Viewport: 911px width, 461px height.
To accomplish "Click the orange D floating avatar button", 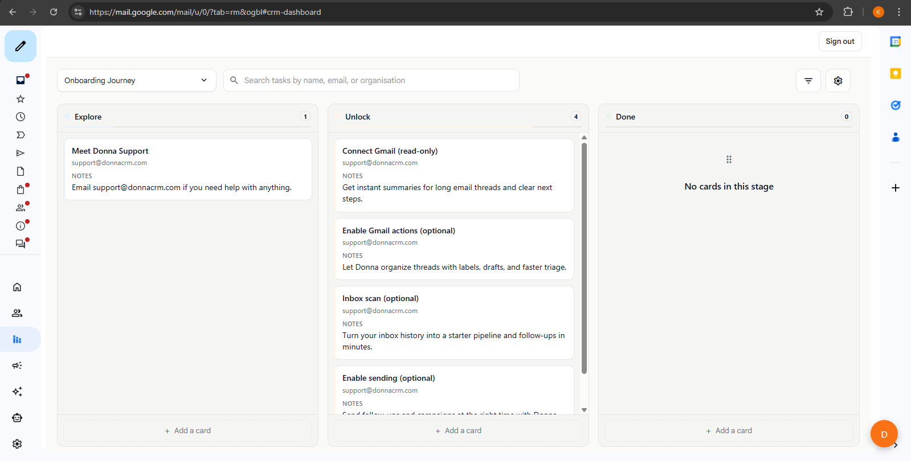I will click(884, 434).
